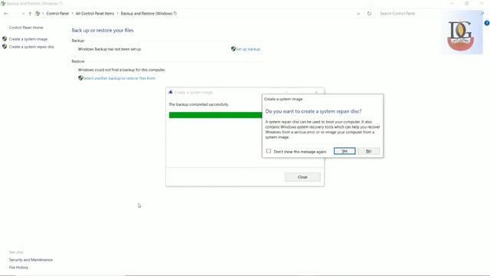Click 'Back up or restore your files' heading
490x276 pixels.
pyautogui.click(x=103, y=31)
